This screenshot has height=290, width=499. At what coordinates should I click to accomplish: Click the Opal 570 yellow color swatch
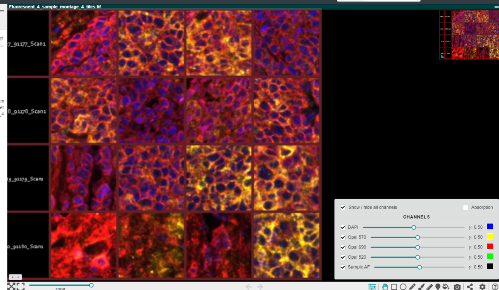(x=490, y=237)
